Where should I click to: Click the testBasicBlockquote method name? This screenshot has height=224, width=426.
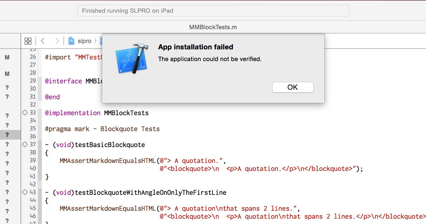(x=110, y=145)
